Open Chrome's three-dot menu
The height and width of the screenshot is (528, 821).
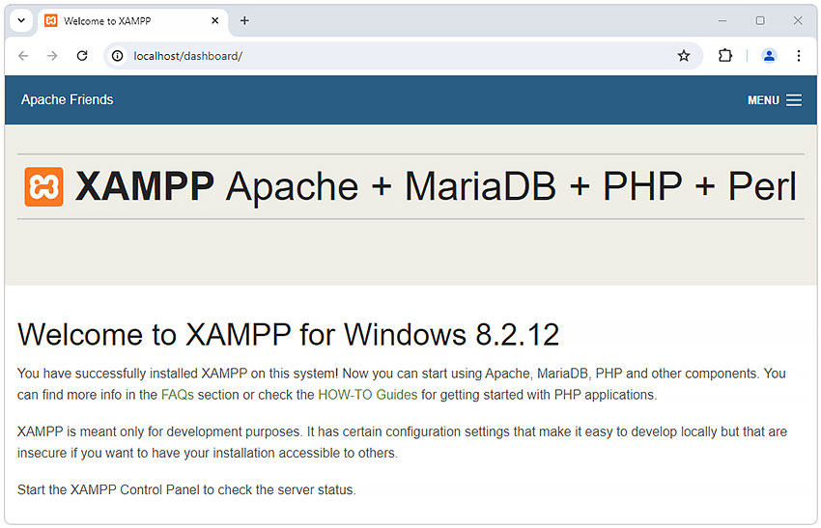click(799, 55)
